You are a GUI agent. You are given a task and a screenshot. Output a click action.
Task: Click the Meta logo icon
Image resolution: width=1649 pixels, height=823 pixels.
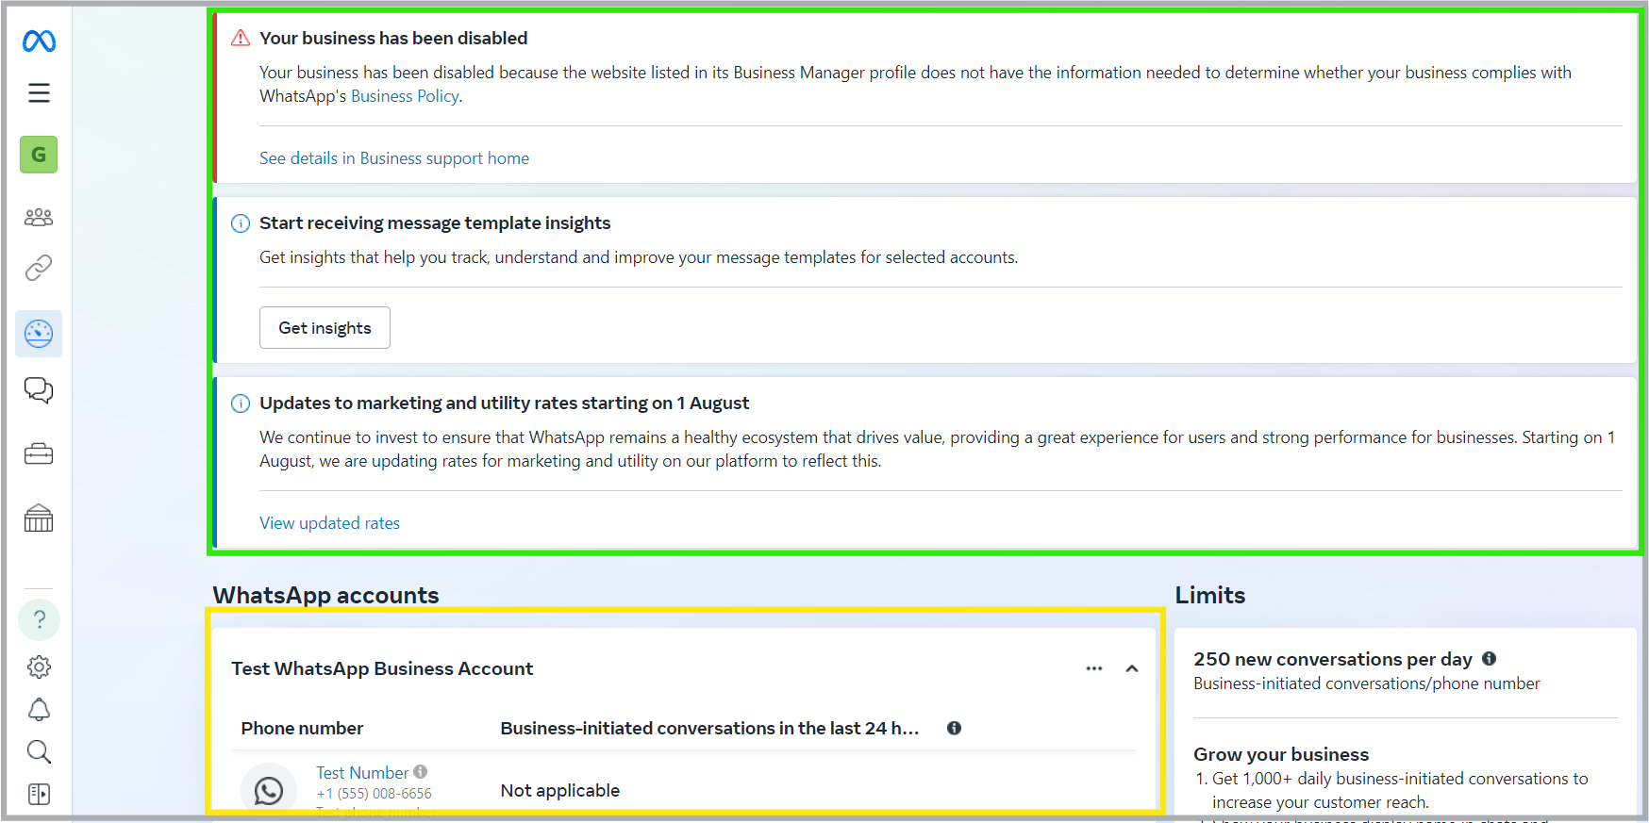coord(39,41)
